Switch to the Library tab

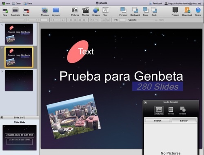tap(184, 121)
